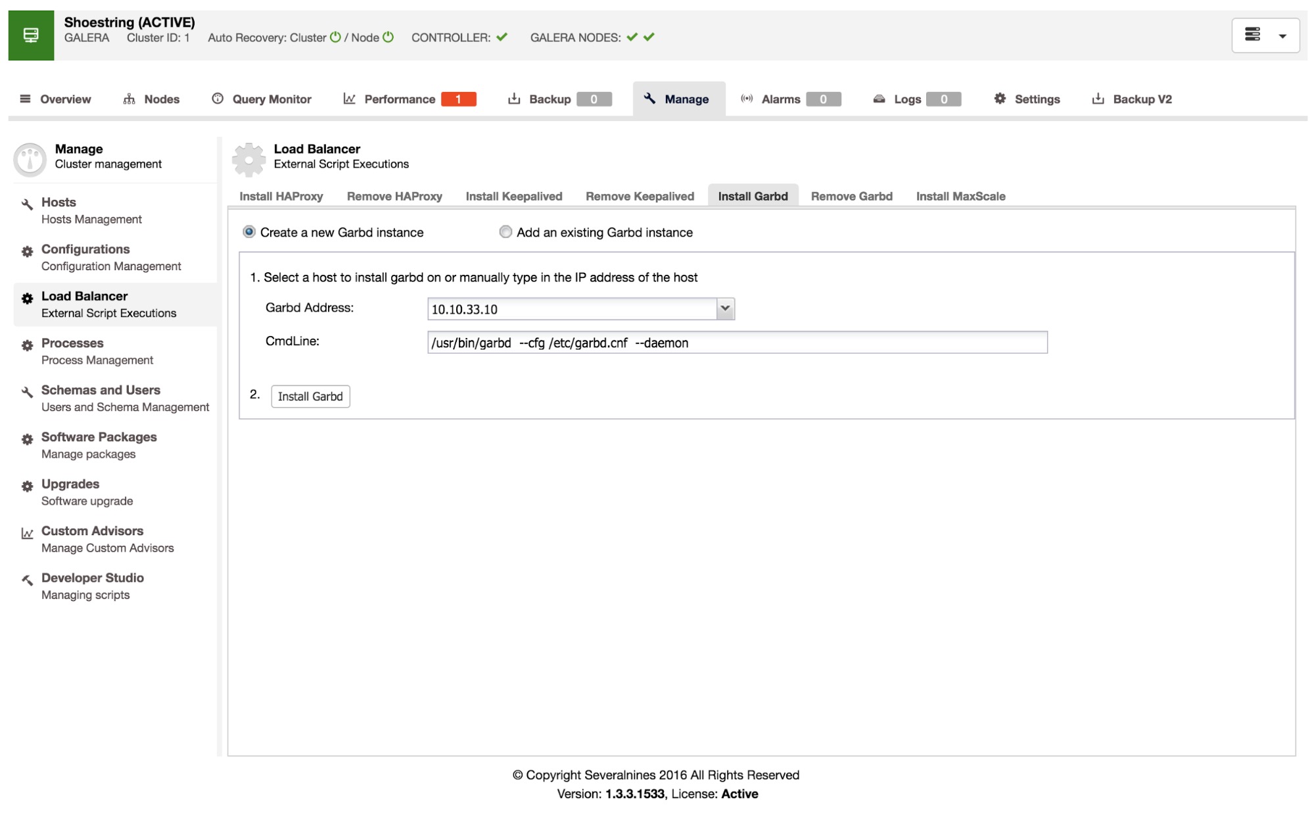Click second GALERA NODES checkmark
1314x814 pixels.
pyautogui.click(x=649, y=37)
